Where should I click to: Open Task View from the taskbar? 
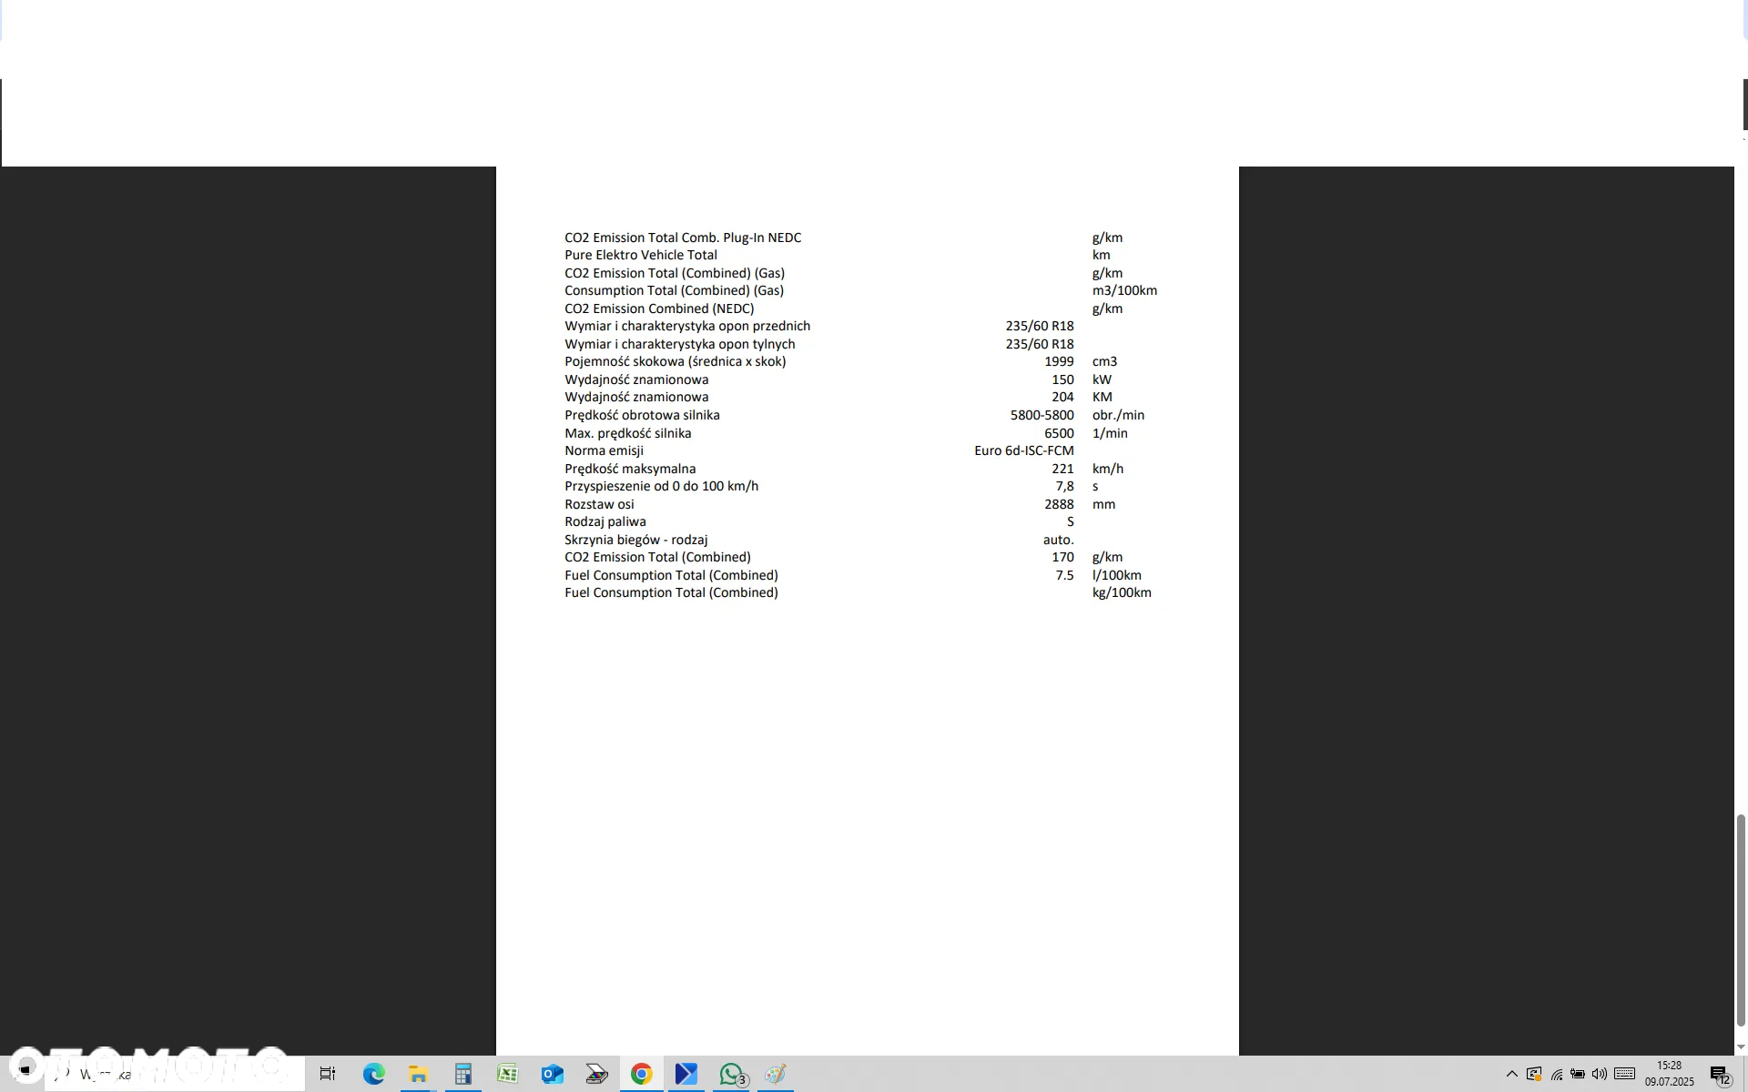tap(328, 1074)
